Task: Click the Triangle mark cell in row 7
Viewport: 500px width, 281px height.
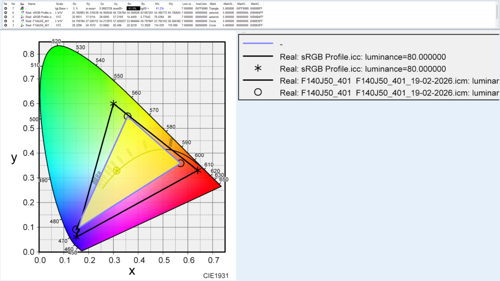Action: point(215,8)
